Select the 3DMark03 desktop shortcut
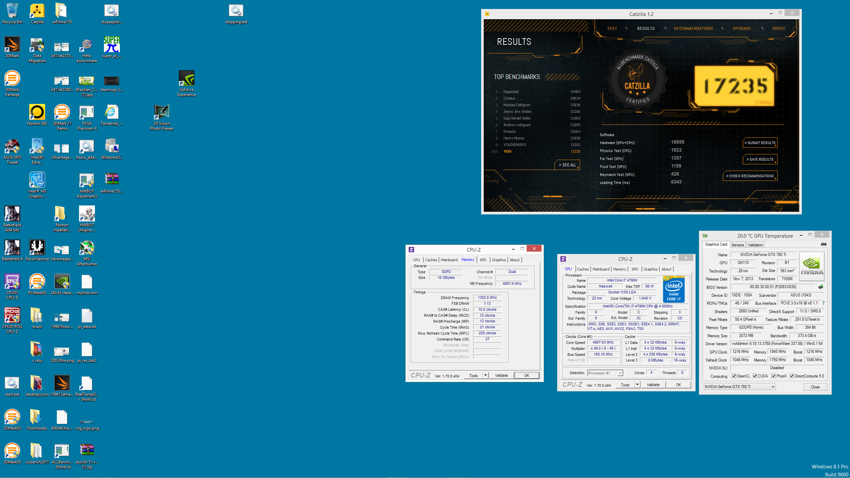The width and height of the screenshot is (850, 478). pyautogui.click(x=12, y=420)
